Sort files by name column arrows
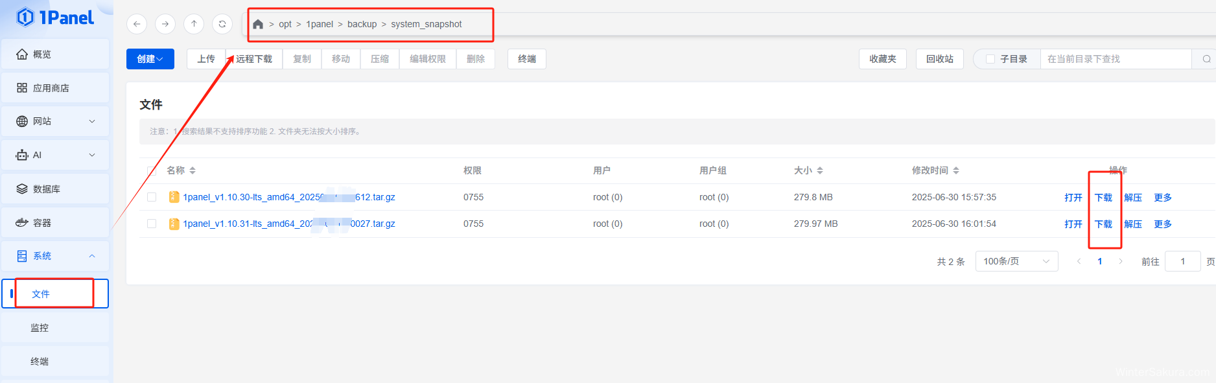Viewport: 1216px width, 383px height. 193,170
